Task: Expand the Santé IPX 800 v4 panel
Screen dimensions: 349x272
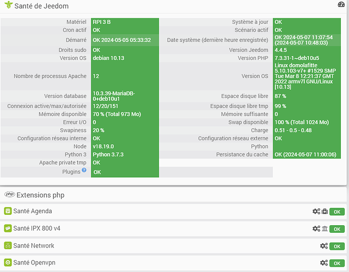Action: [37, 228]
